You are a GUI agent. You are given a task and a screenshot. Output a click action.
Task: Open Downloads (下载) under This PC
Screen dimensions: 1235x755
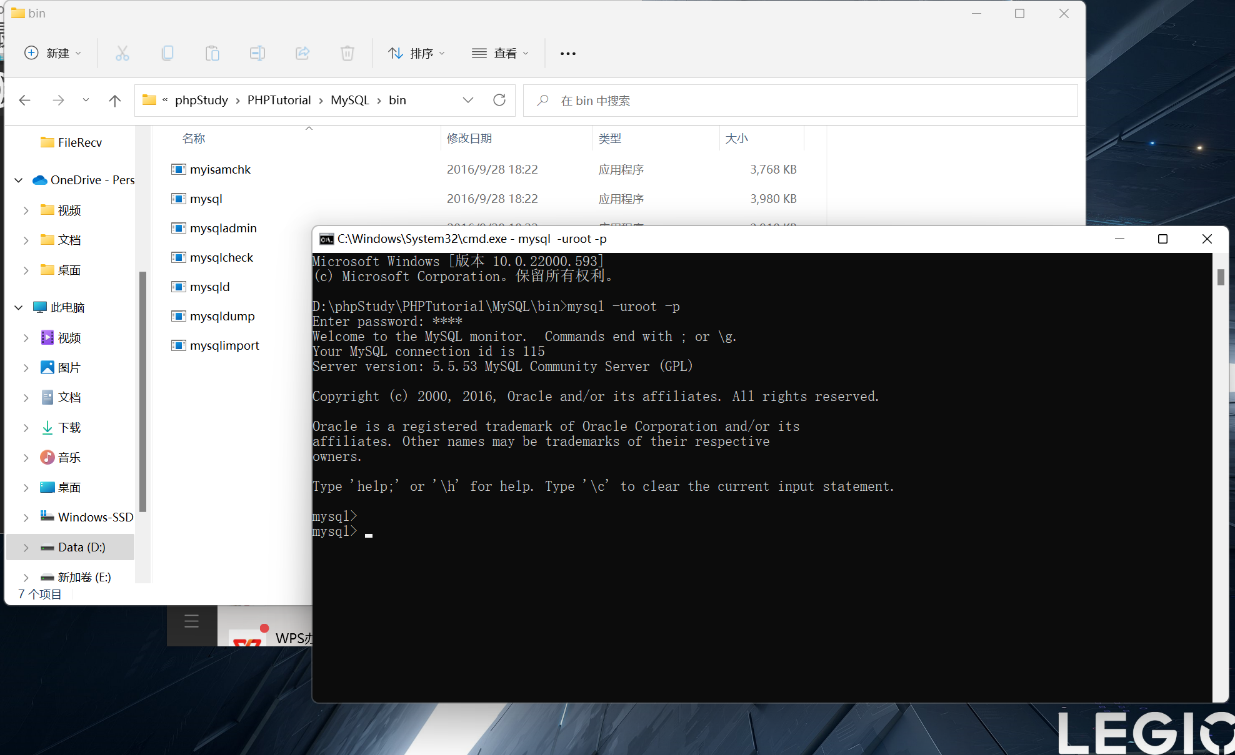61,427
